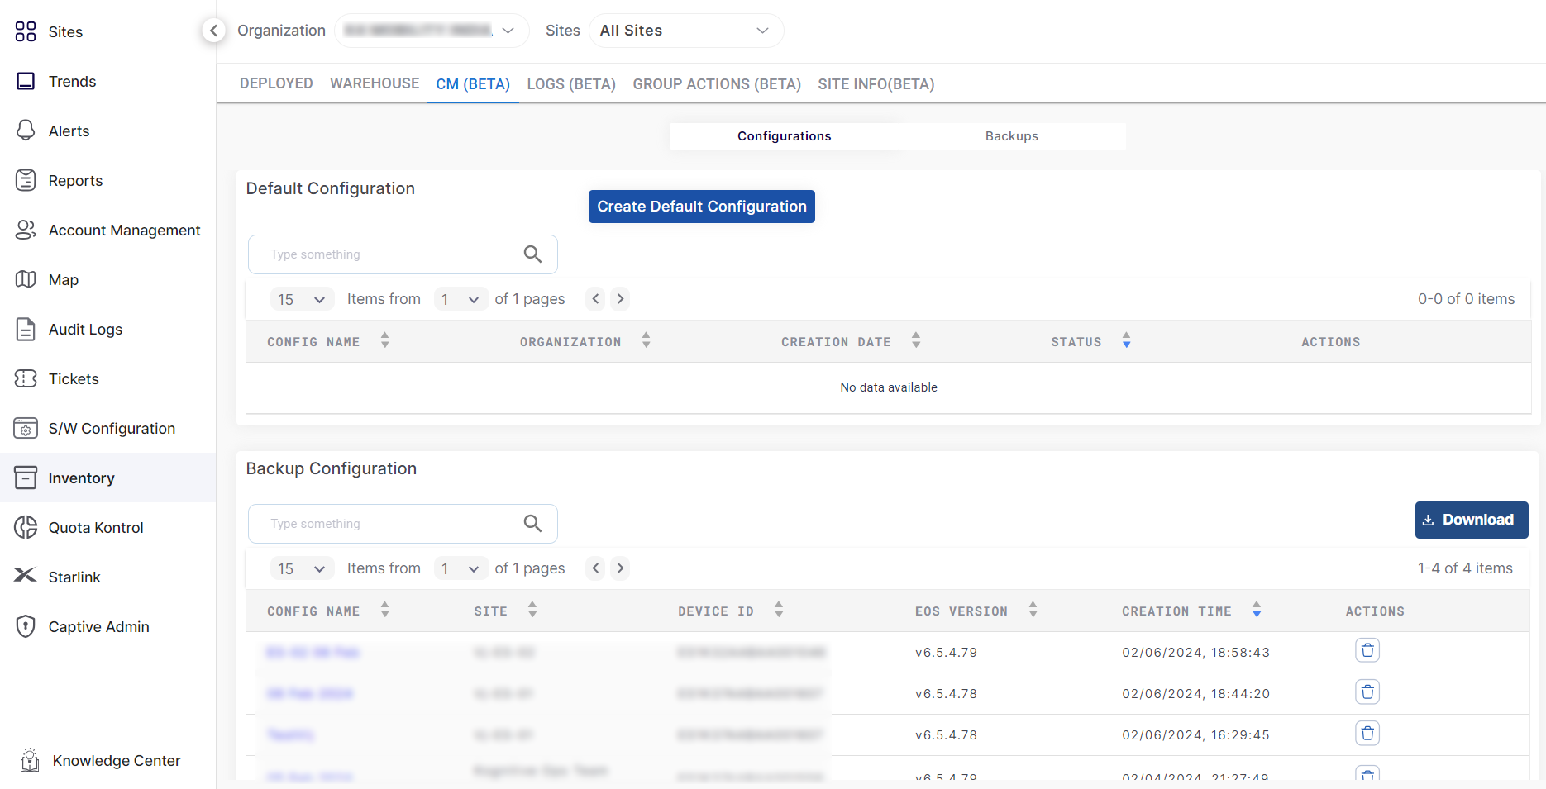Sort backup table by Creation Time
The height and width of the screenshot is (789, 1546).
coord(1256,611)
